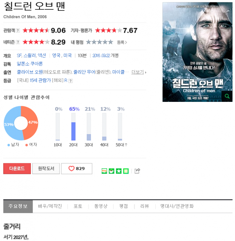Open the 리뷰 tab
Viewport: 235px width, 241px height.
145,206
